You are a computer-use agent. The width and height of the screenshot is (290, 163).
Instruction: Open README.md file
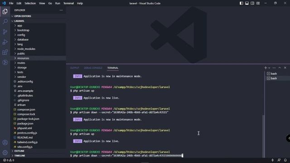click(38, 138)
